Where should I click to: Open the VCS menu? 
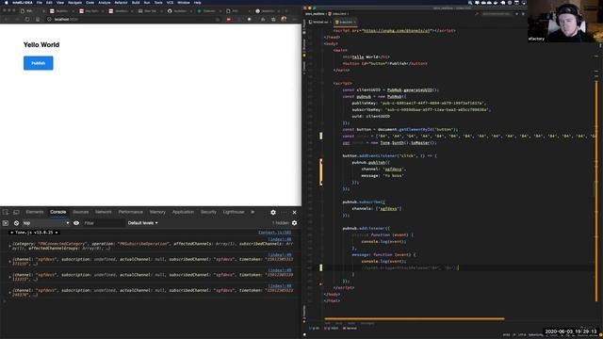click(170, 3)
